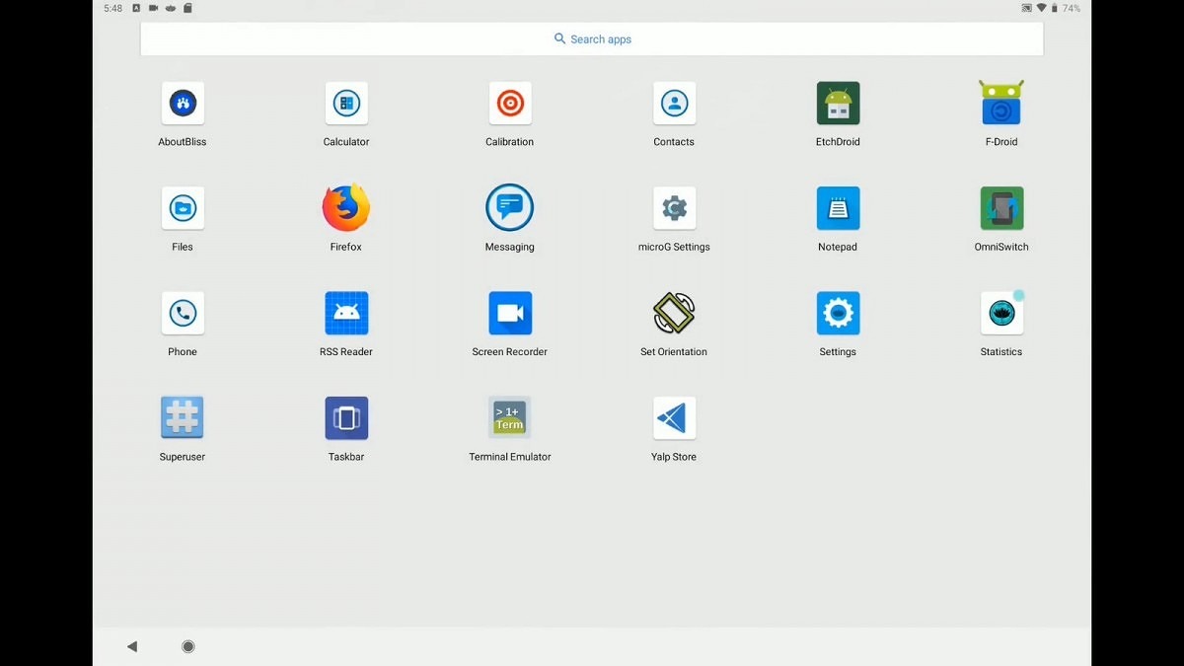Open the F-Droid app store
Screen dimensions: 1184x666
click(1000, 103)
